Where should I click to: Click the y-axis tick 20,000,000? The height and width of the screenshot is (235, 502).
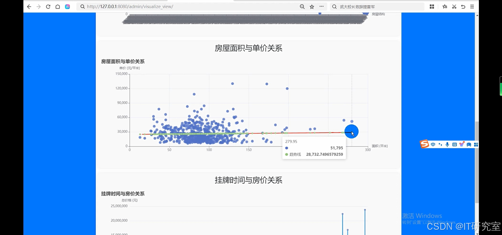pos(119,221)
